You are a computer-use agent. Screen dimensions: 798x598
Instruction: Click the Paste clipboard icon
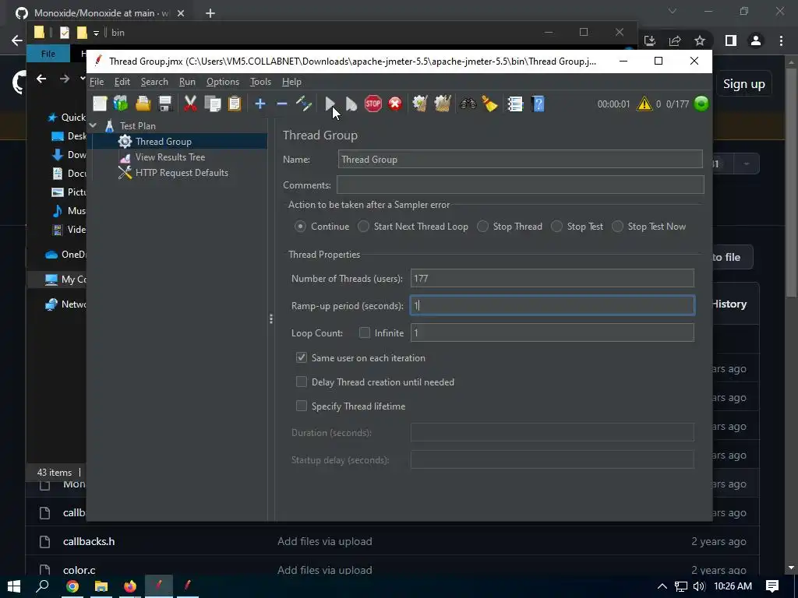click(234, 104)
